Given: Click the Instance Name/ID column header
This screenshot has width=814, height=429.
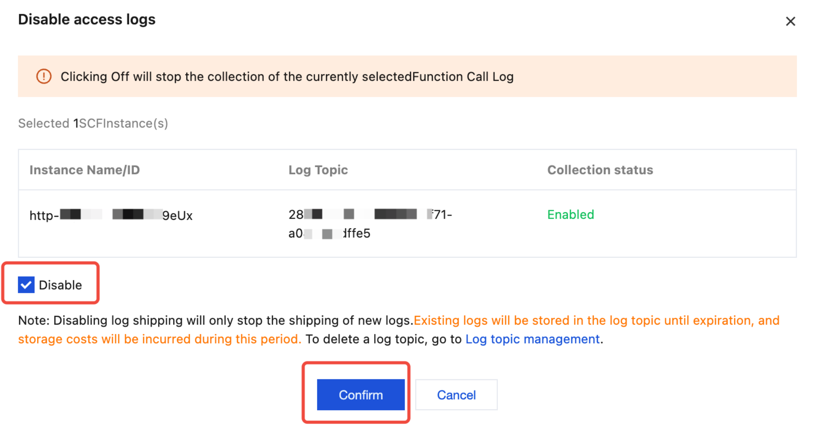Looking at the screenshot, I should pyautogui.click(x=85, y=170).
